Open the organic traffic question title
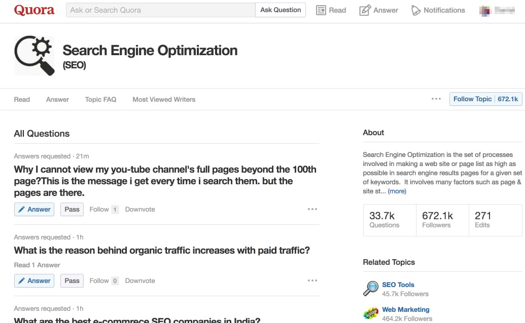Screen dimensions: 525x323 coord(162,250)
